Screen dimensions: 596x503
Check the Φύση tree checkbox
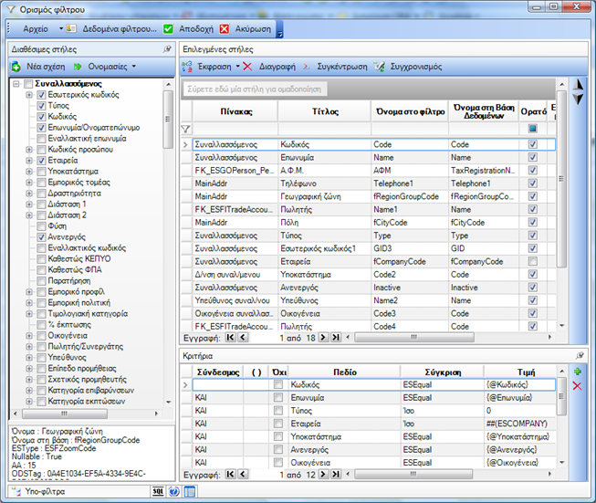(41, 226)
